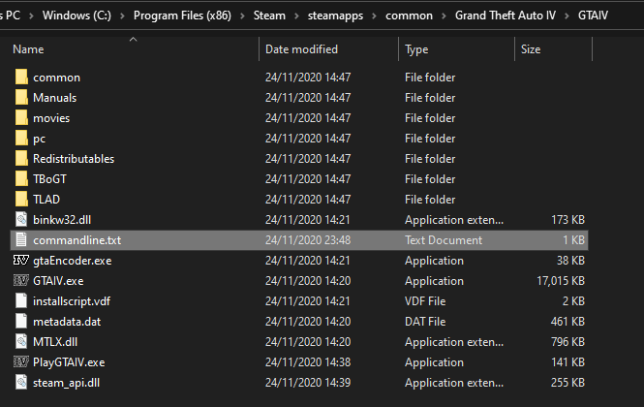Sort files by Size column

click(531, 48)
